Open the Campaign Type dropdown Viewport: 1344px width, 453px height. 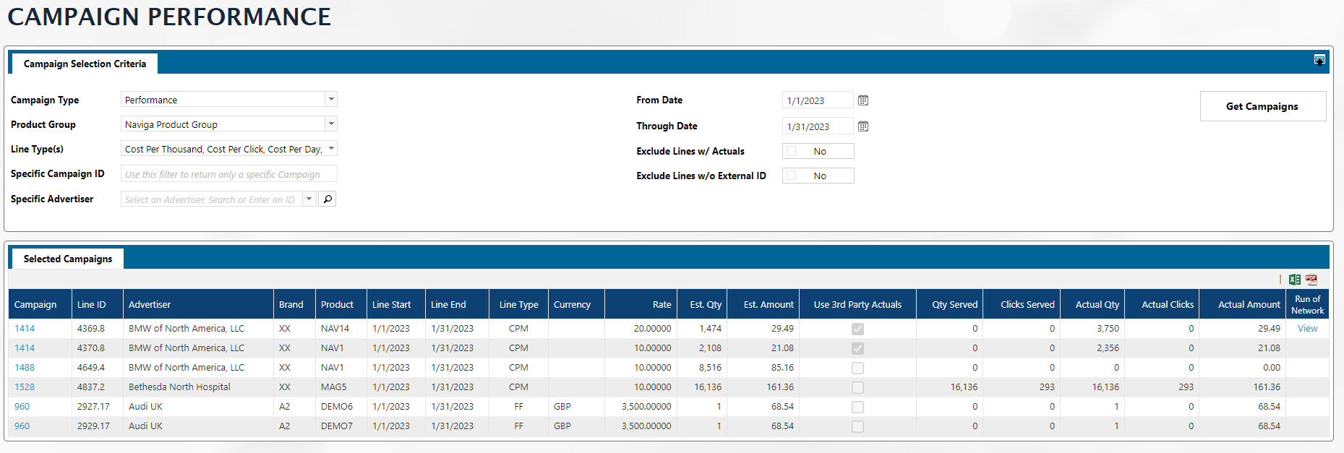tap(331, 99)
